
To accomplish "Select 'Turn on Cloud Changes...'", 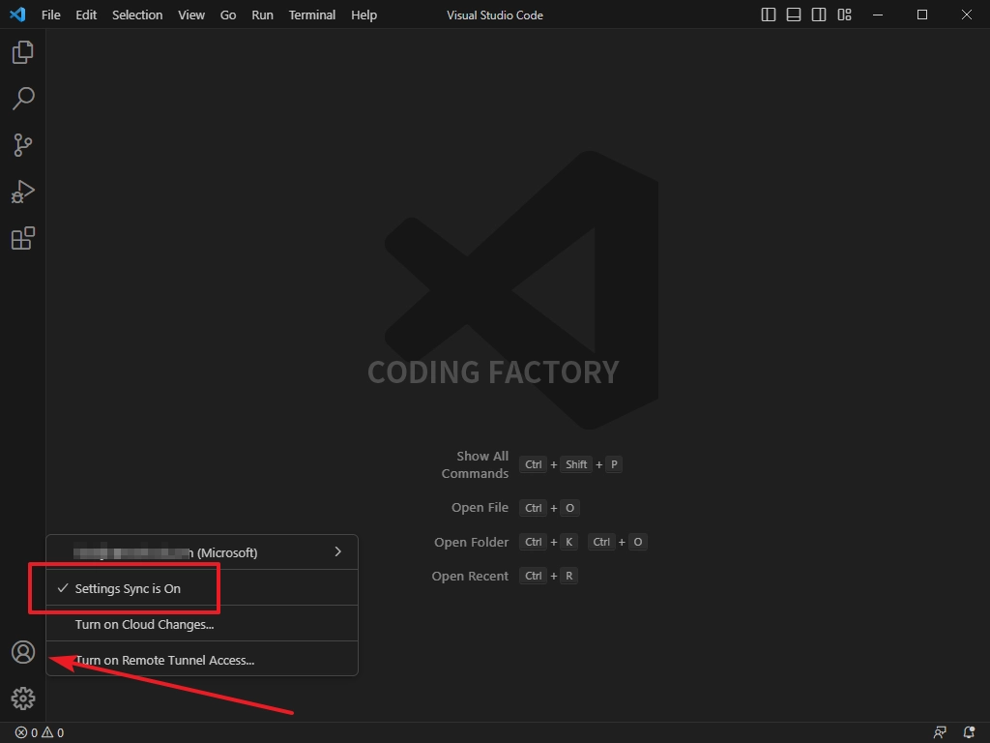I will pyautogui.click(x=202, y=624).
